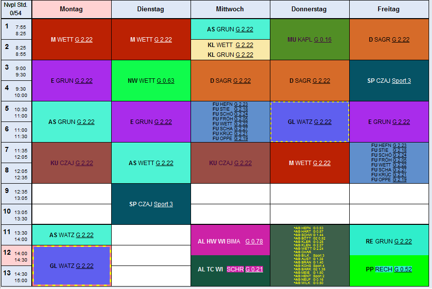Select Monday's KU CZAJ lesson block
Viewport: 432px width, 289px height.
point(72,163)
